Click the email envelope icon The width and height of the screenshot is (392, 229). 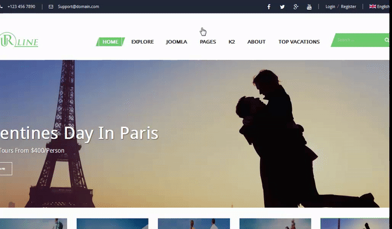pyautogui.click(x=51, y=7)
